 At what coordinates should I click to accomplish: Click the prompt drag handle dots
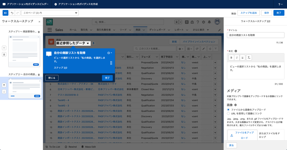point(111,63)
